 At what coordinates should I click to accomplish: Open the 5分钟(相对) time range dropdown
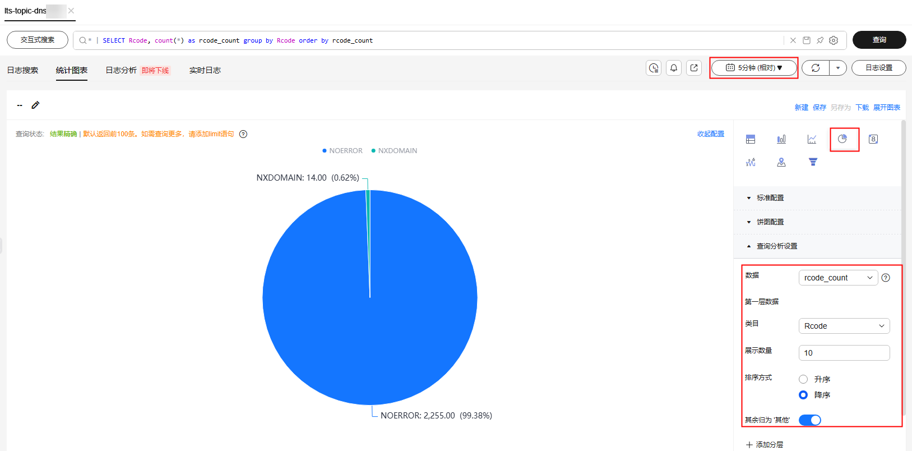point(754,68)
